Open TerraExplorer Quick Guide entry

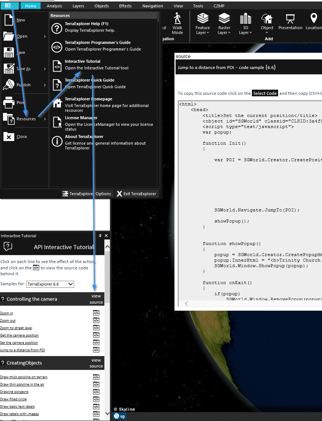coord(104,83)
